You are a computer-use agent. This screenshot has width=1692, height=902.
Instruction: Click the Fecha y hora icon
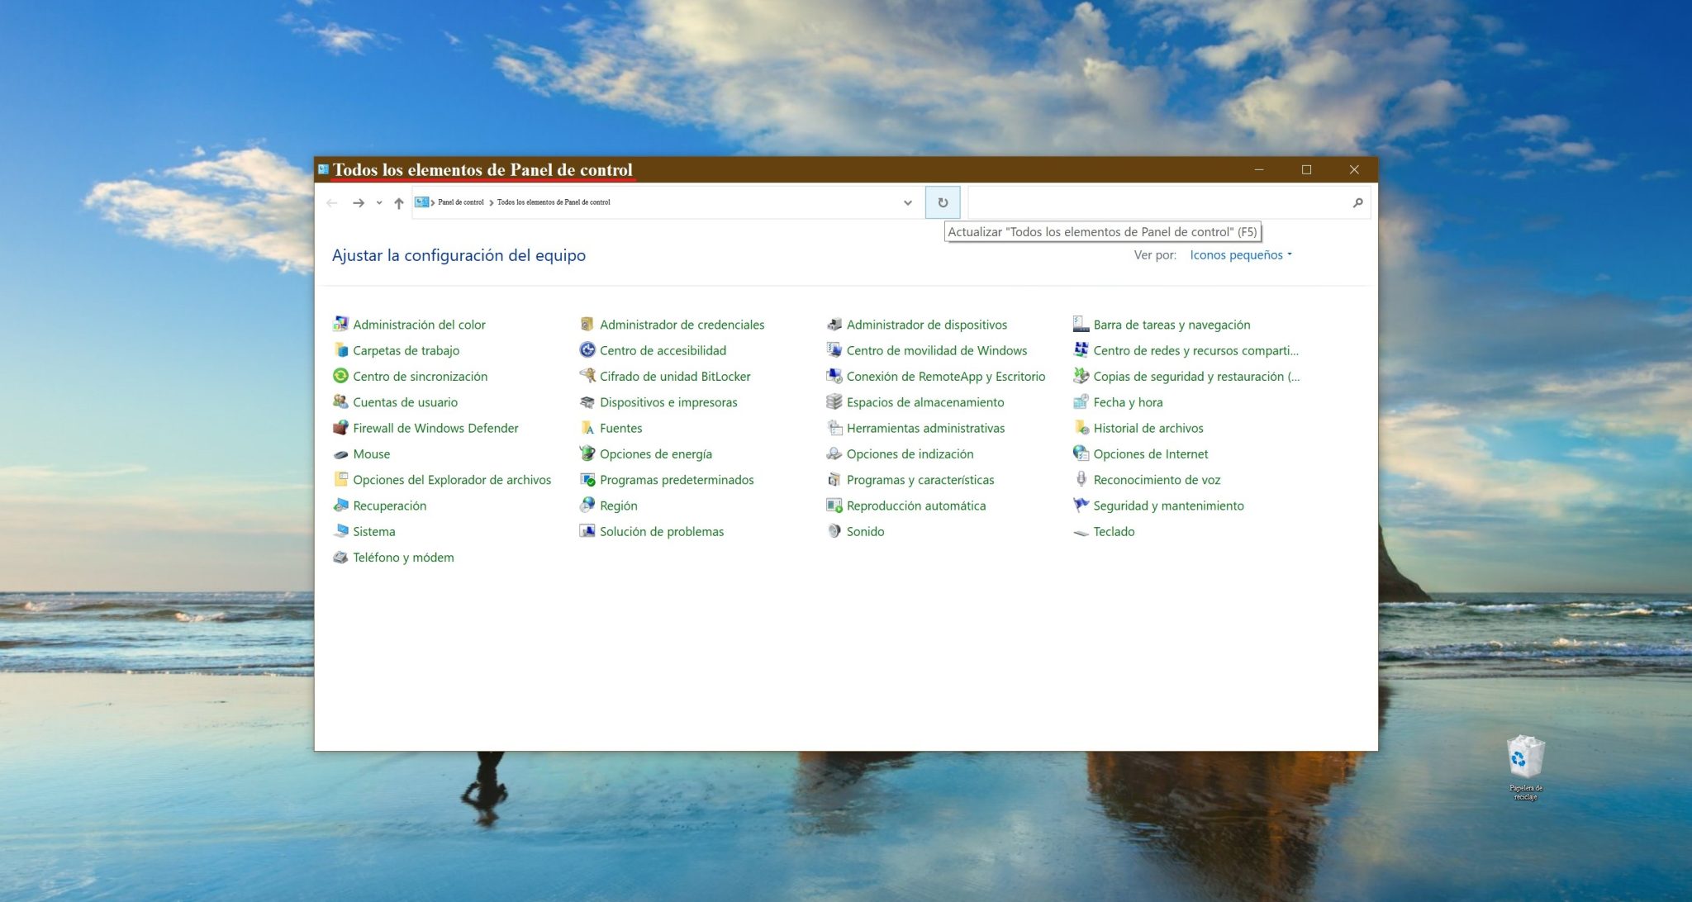pos(1081,401)
